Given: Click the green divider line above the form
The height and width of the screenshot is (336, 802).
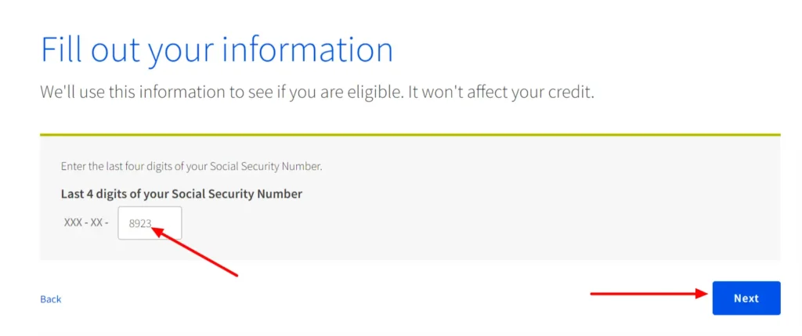Looking at the screenshot, I should (410, 135).
